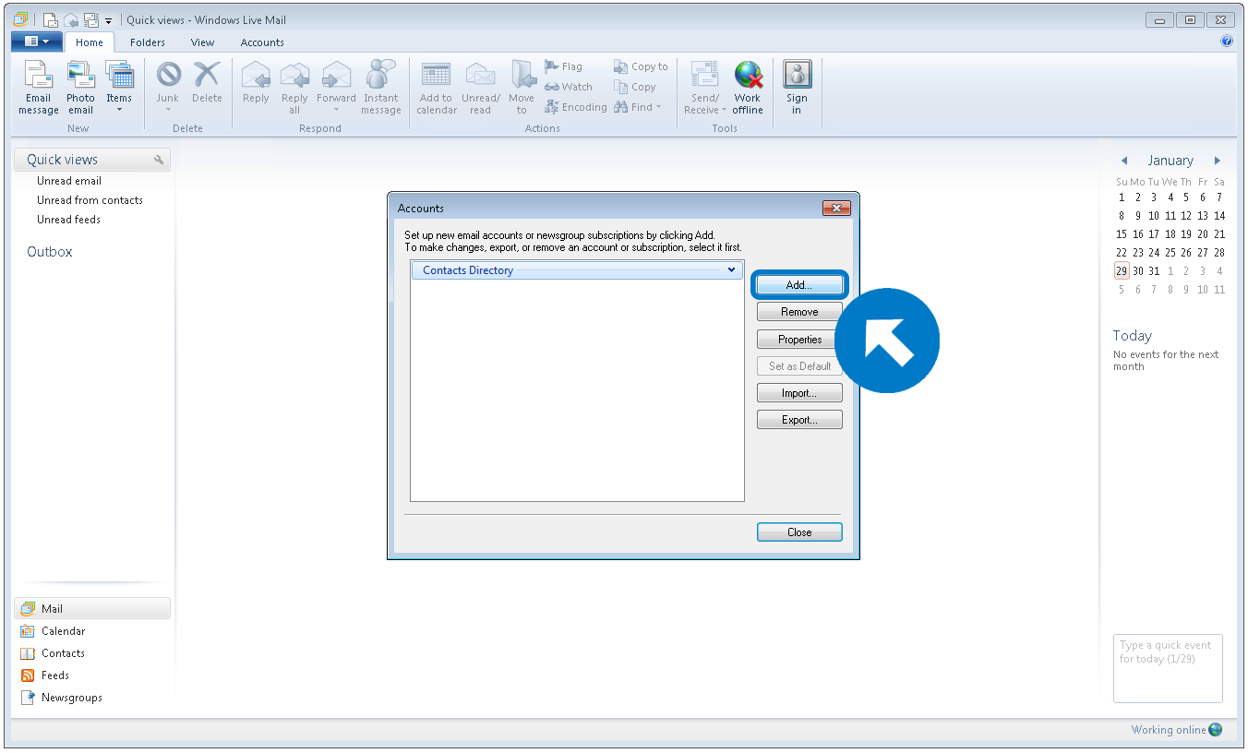The image size is (1248, 753).
Task: Open Properties in Accounts dialog
Action: point(799,340)
